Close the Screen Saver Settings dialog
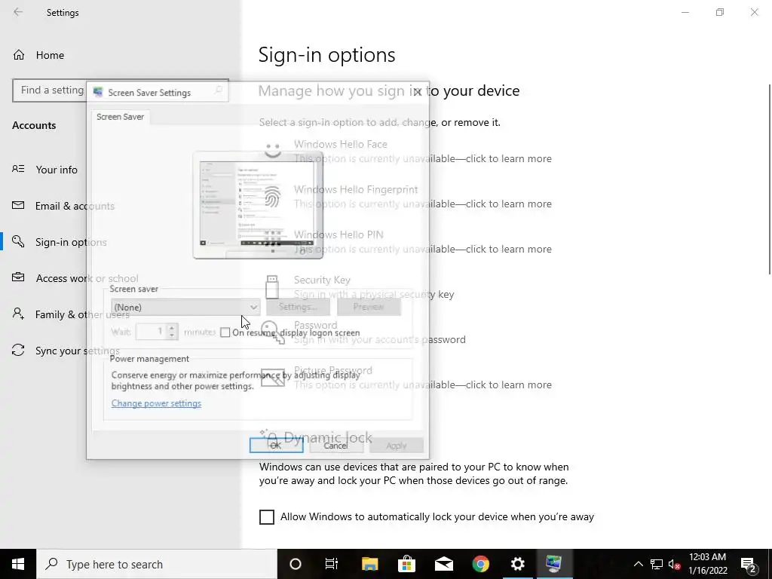 click(418, 92)
